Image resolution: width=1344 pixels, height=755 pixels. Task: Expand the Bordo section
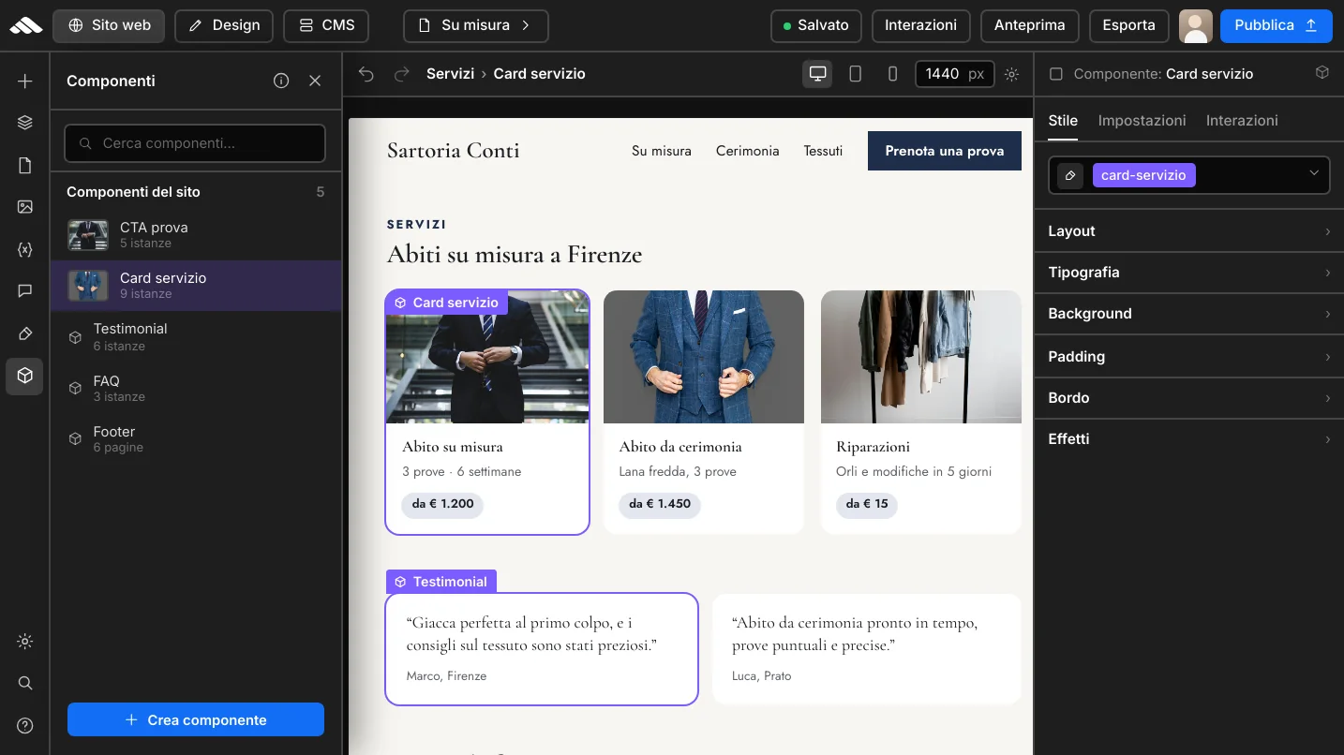(x=1189, y=398)
